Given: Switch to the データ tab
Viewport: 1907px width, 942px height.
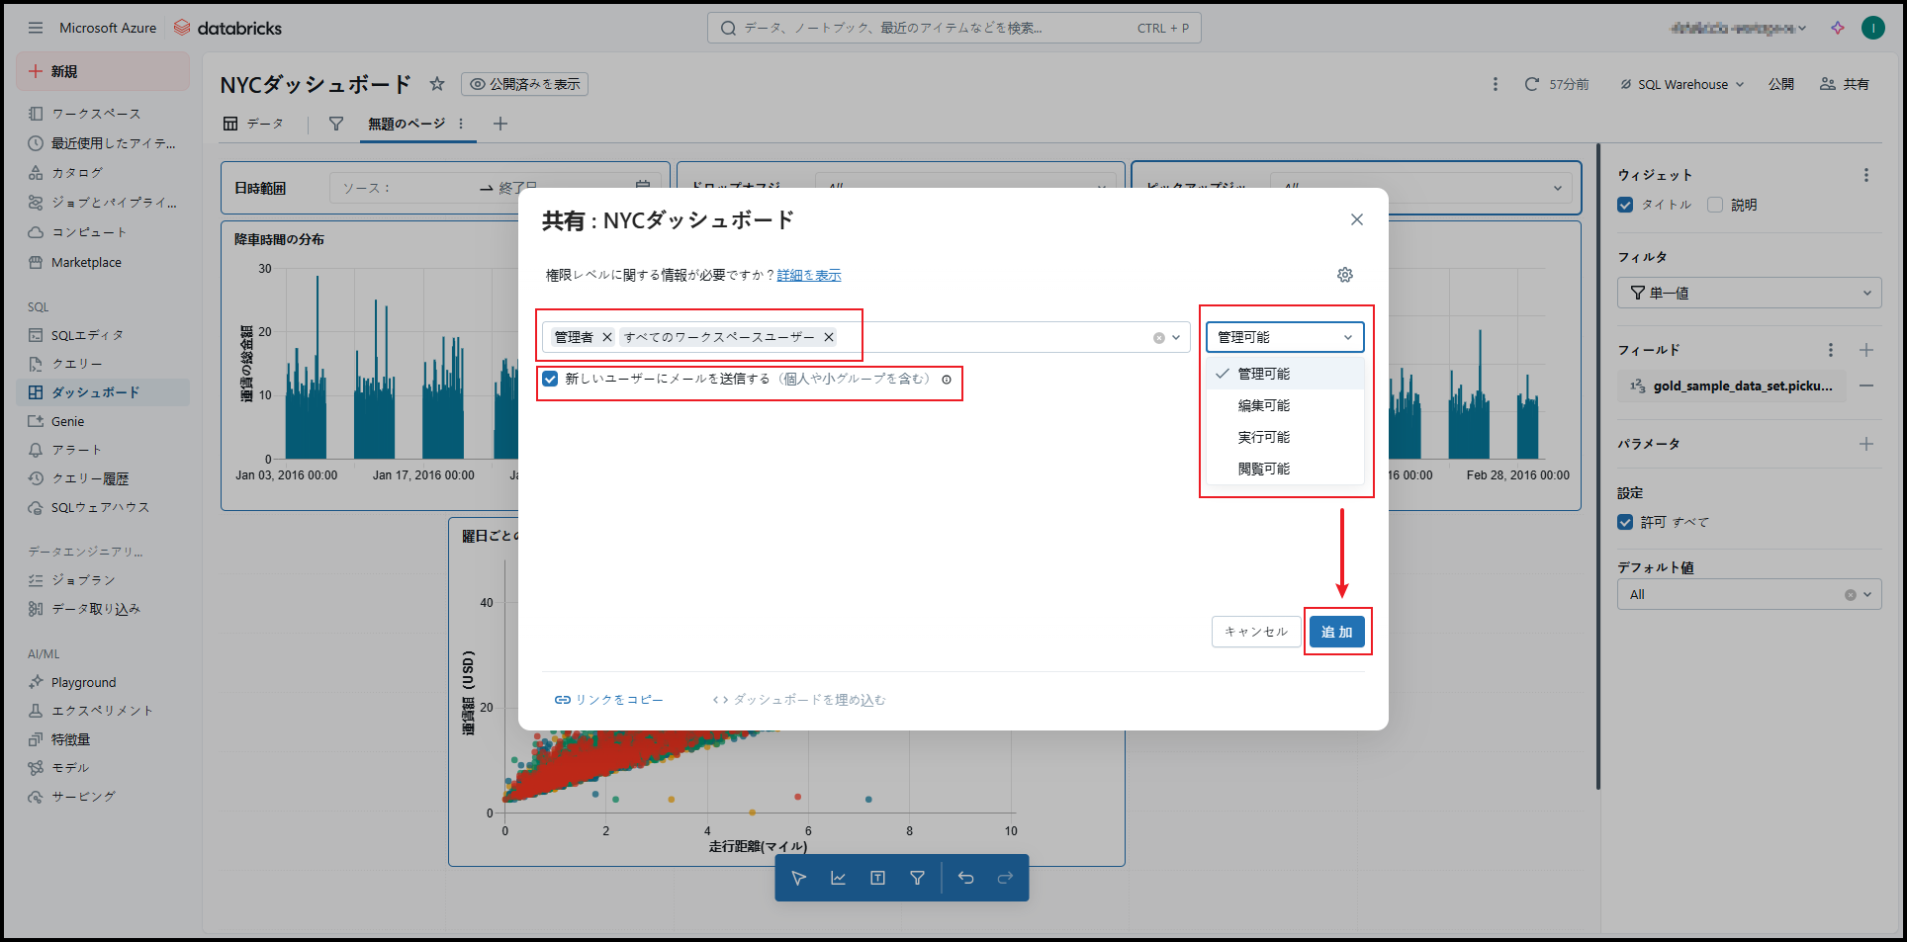Looking at the screenshot, I should [254, 124].
